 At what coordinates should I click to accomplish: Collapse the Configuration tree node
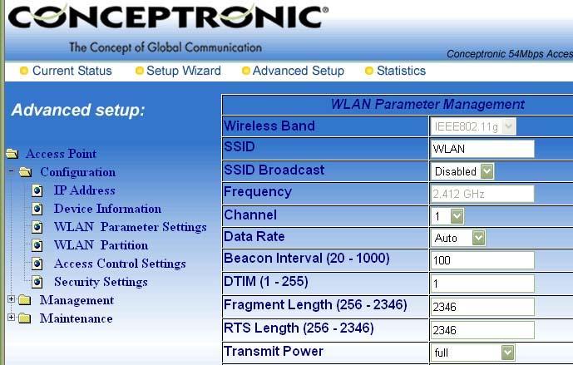[x=11, y=170]
